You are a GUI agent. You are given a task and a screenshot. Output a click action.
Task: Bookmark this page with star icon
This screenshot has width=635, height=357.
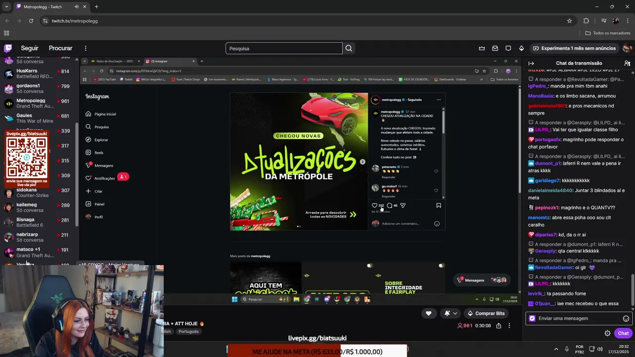click(570, 21)
